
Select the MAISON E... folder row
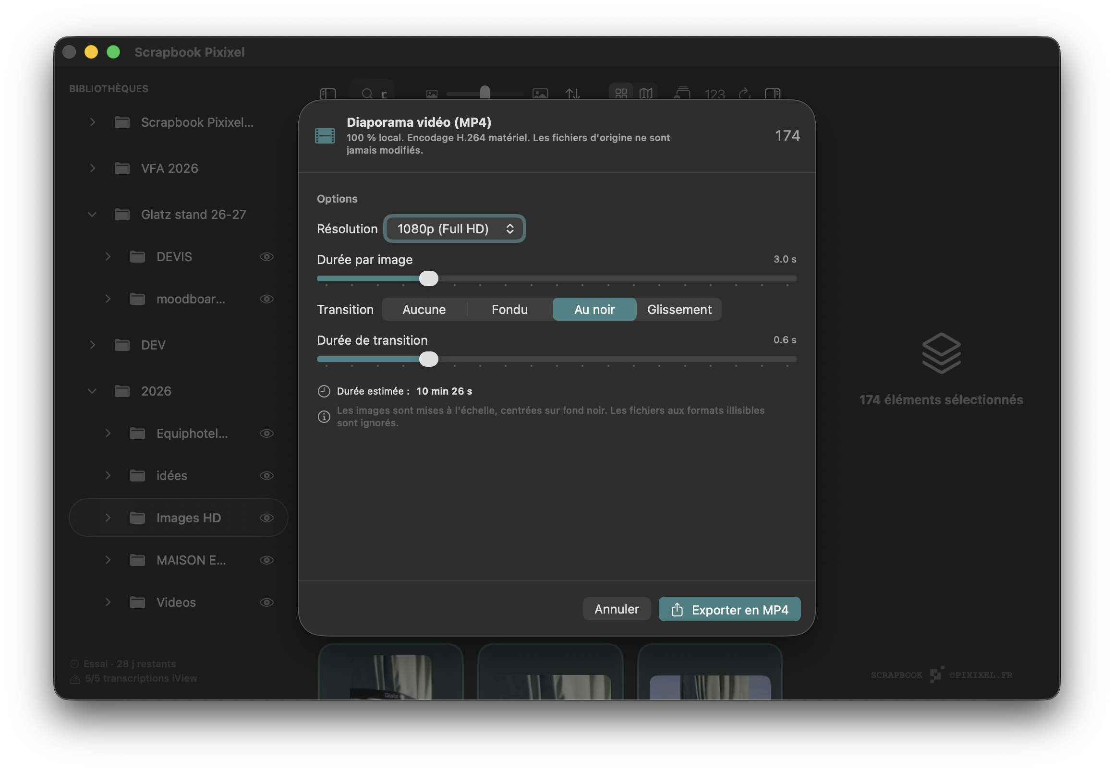pyautogui.click(x=179, y=560)
